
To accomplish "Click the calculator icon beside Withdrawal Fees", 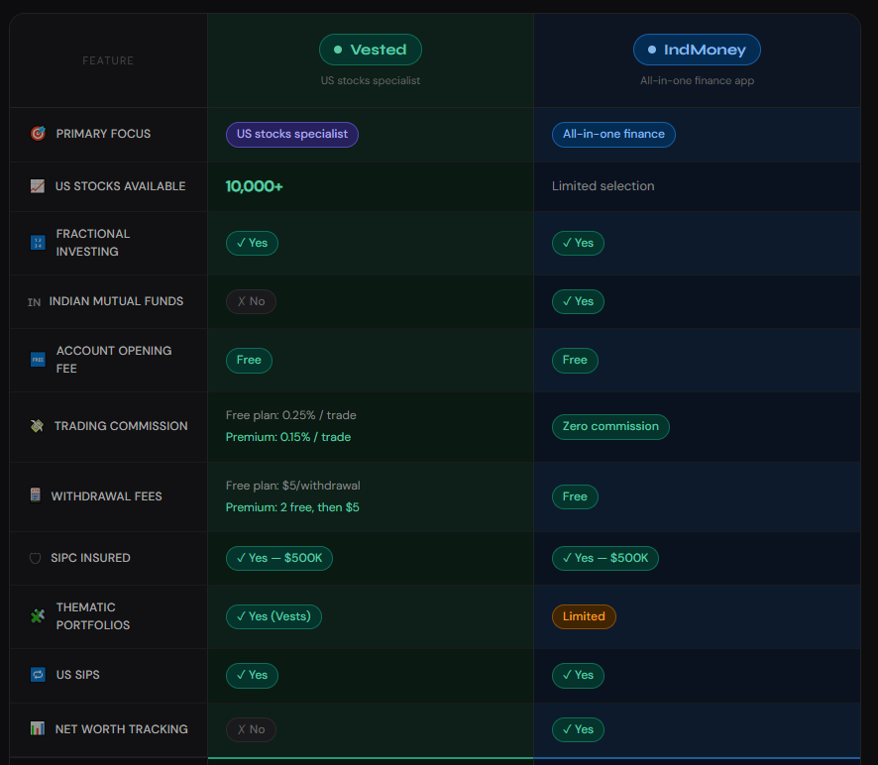I will point(36,495).
